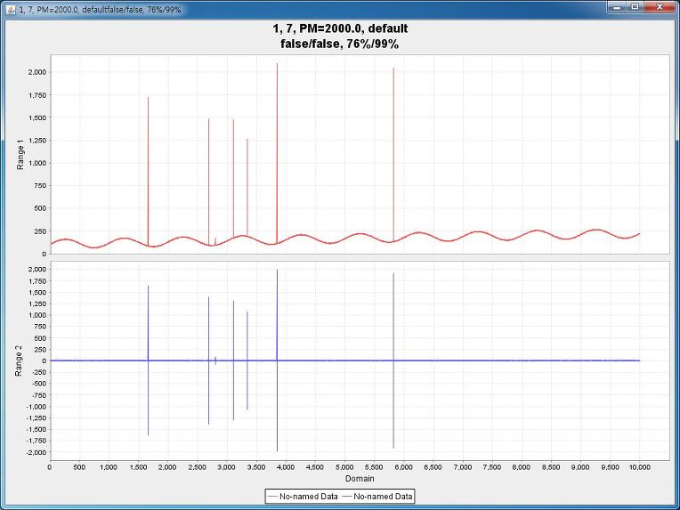Minimize the chart window
Screen dimensions: 680x510
tap(617, 7)
